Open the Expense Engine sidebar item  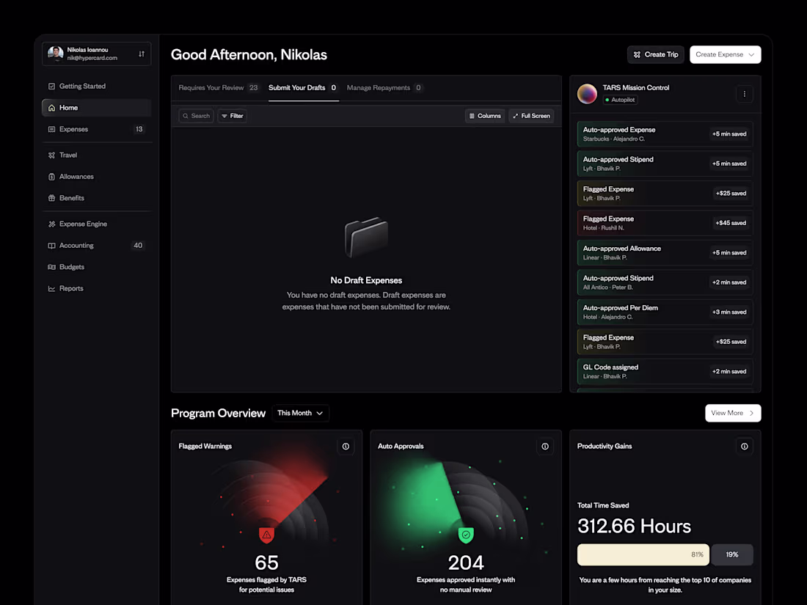[x=96, y=224]
